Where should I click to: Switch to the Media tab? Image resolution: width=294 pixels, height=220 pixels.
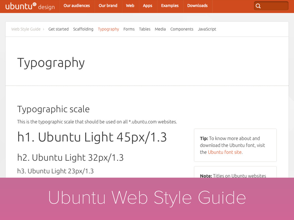coord(160,29)
